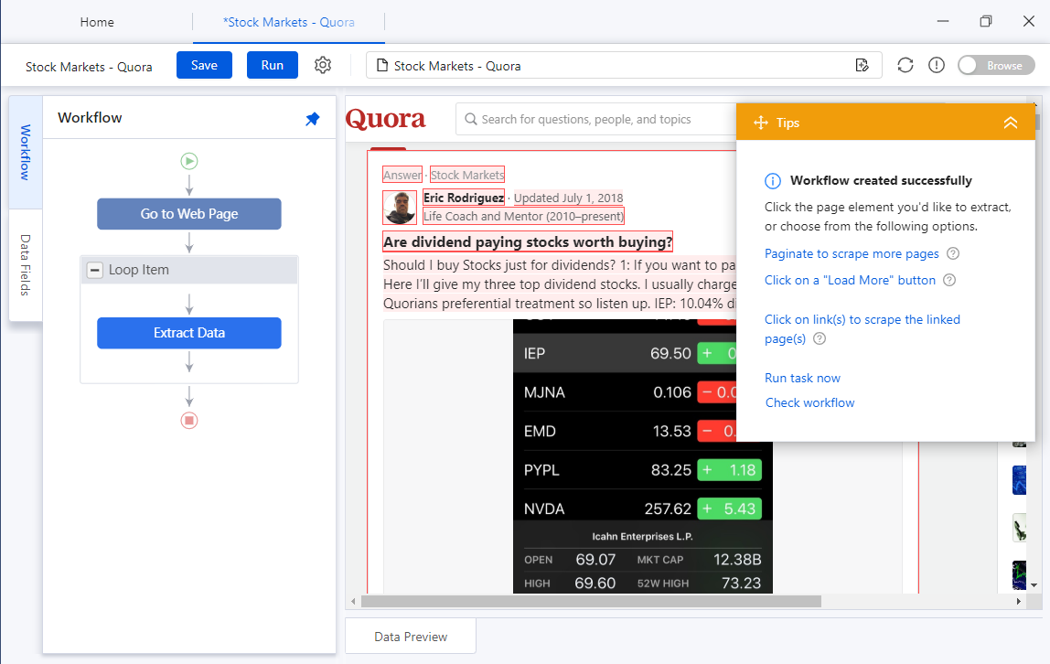Click the NVDA row in stock image
The image size is (1050, 664).
pos(643,509)
